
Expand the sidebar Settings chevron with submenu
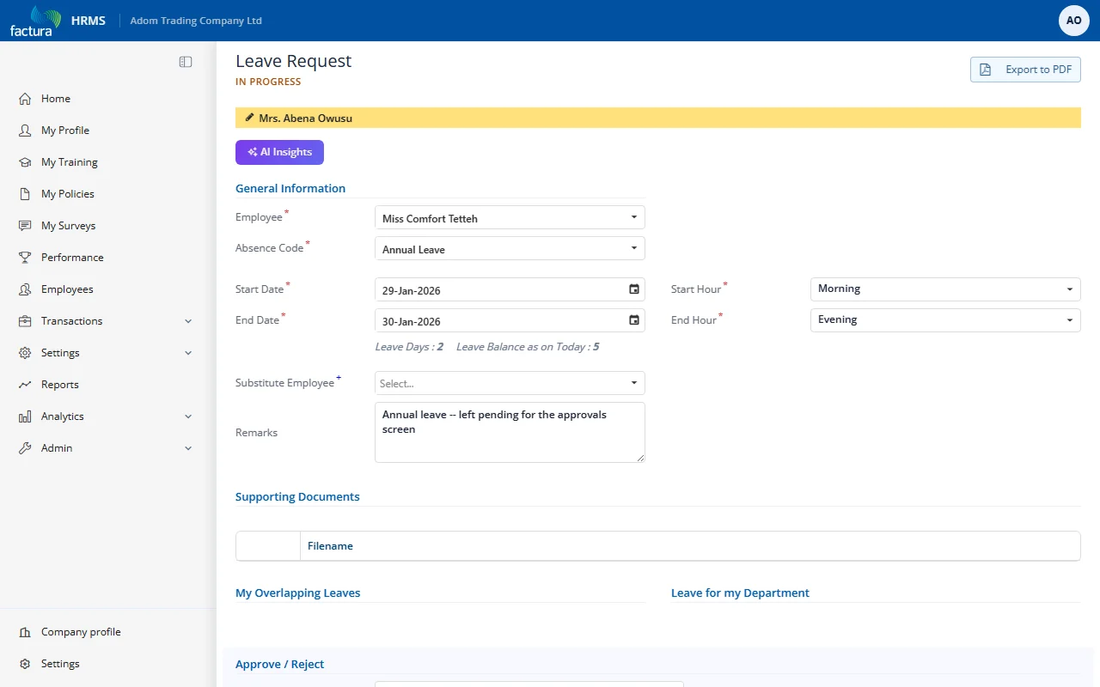(188, 353)
